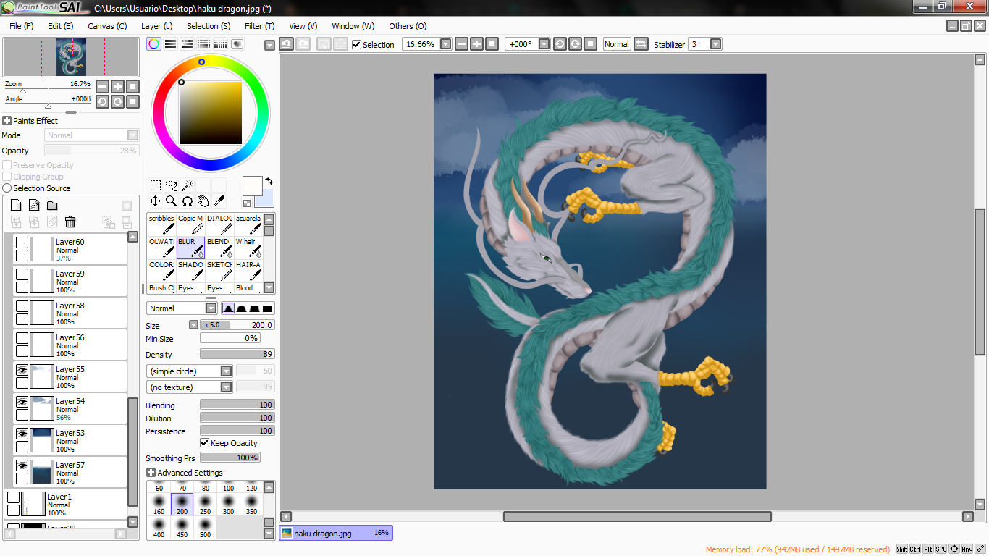
Task: Uncheck the Selection checkbox in toolbar
Action: click(x=356, y=45)
